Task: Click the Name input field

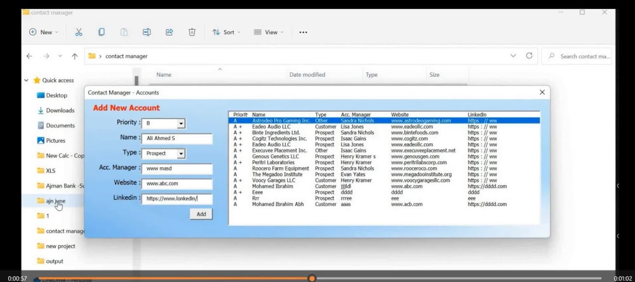Action: tap(177, 139)
